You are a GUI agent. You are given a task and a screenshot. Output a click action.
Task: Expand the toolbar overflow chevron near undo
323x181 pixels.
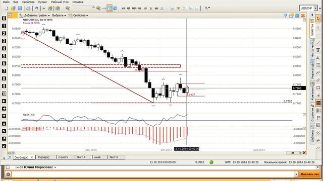43,8
